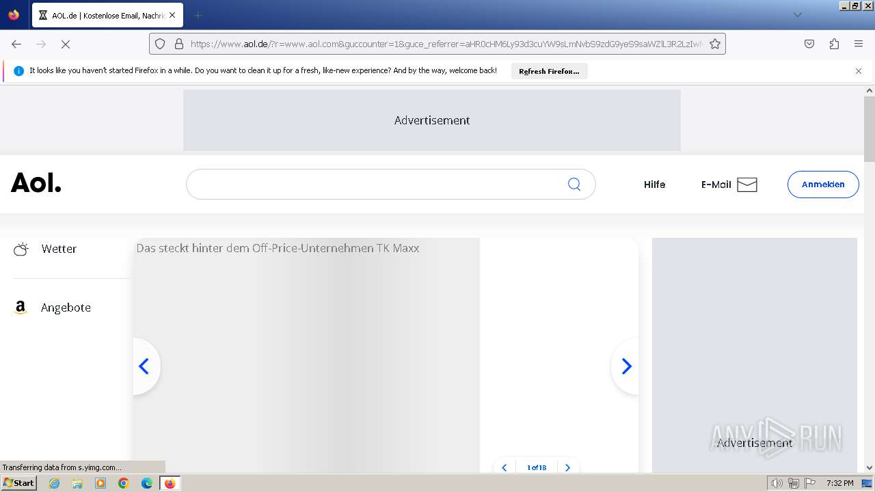Click the Anmelden sign-in button

click(823, 184)
